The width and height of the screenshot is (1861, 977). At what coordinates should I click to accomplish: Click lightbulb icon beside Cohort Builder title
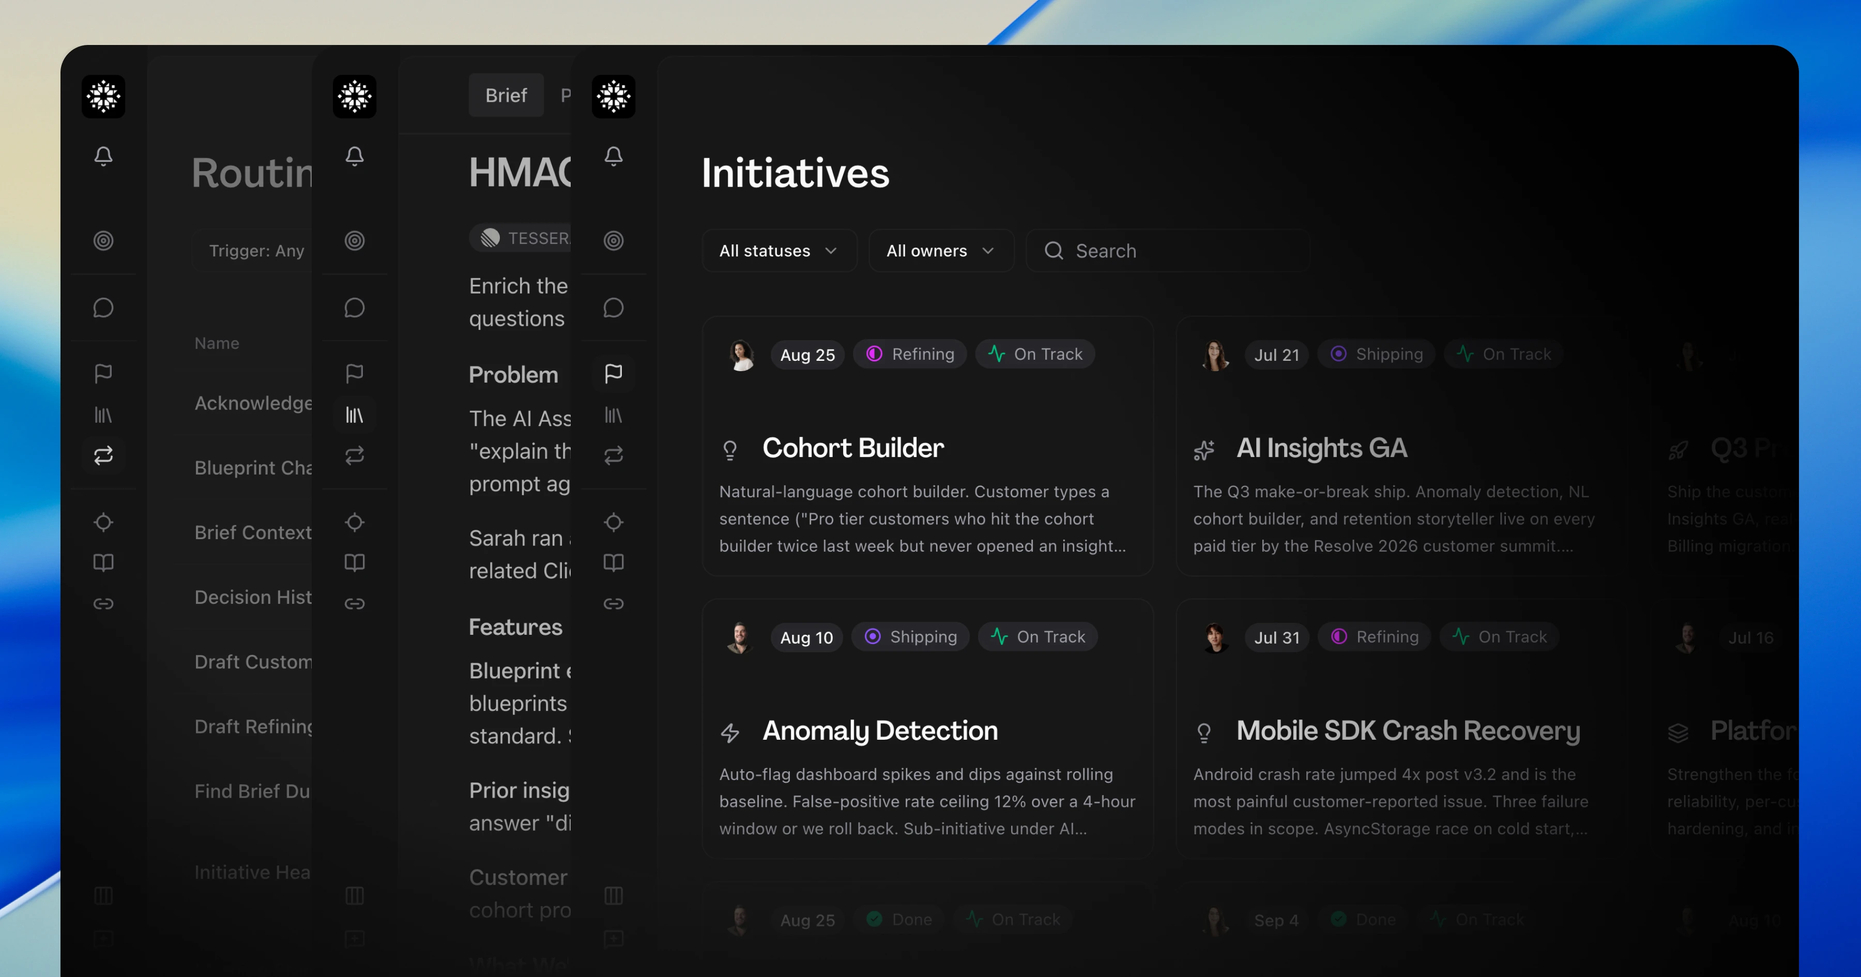729,450
